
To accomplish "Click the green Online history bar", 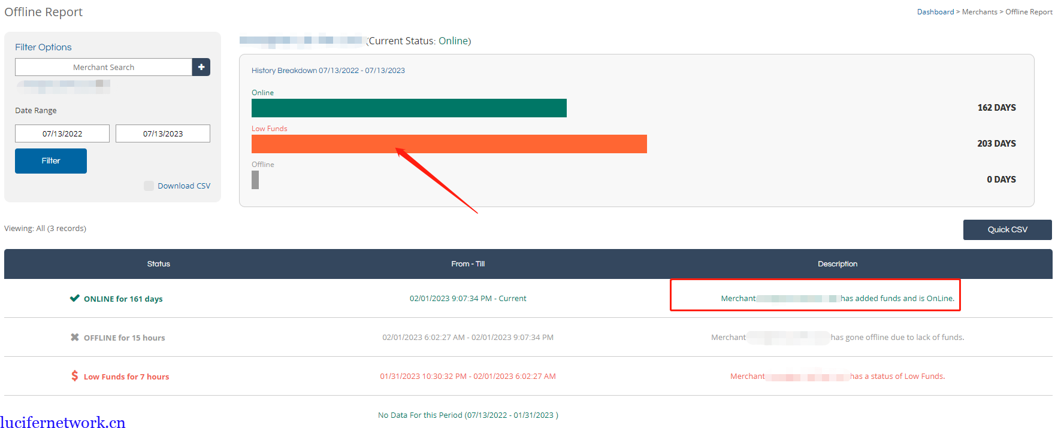I will pos(409,108).
